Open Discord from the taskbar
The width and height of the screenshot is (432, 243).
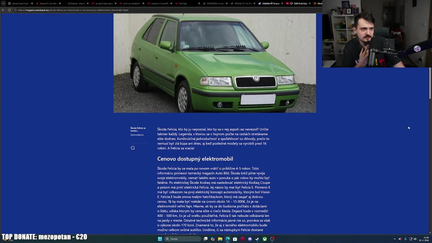250,239
